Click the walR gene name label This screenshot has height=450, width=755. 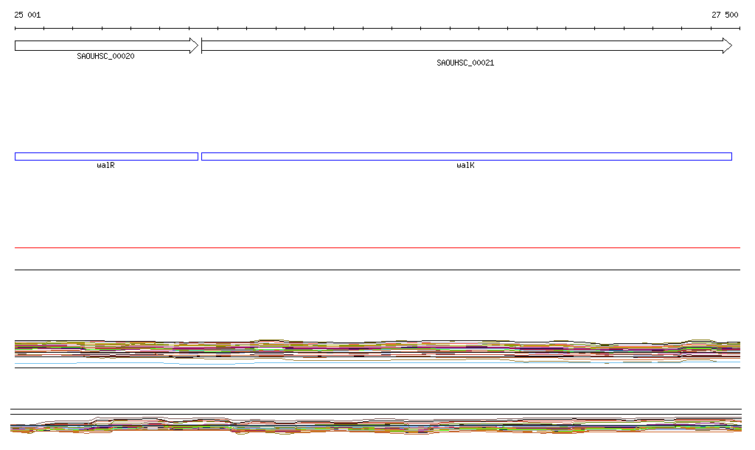click(105, 166)
